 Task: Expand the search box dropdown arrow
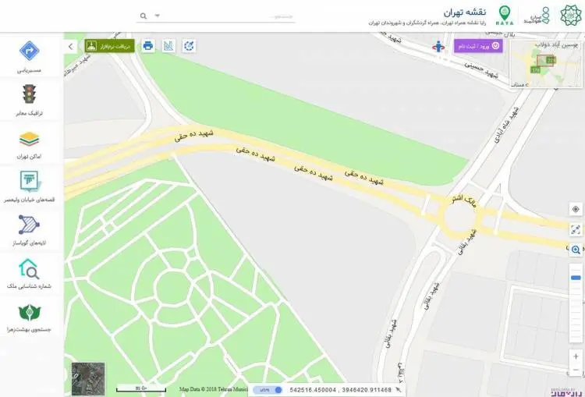(158, 16)
